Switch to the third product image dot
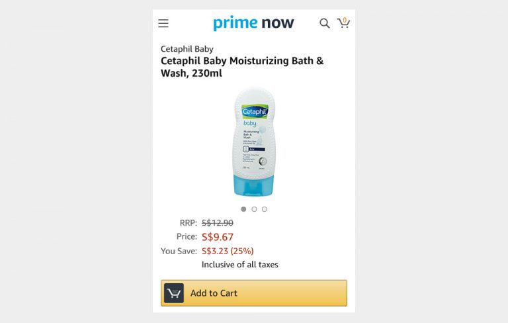The image size is (508, 323). 265,209
